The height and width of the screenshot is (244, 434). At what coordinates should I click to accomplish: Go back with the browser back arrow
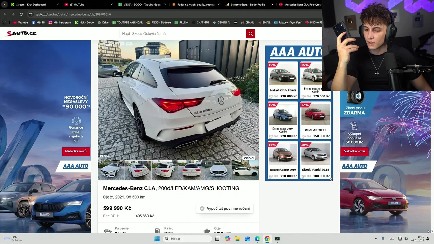pos(5,14)
